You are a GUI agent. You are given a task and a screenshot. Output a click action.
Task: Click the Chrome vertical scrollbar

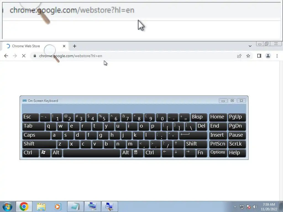[x=281, y=131]
